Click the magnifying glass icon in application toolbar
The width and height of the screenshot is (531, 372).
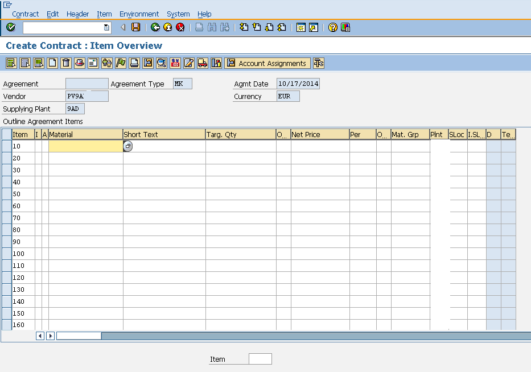(162, 63)
